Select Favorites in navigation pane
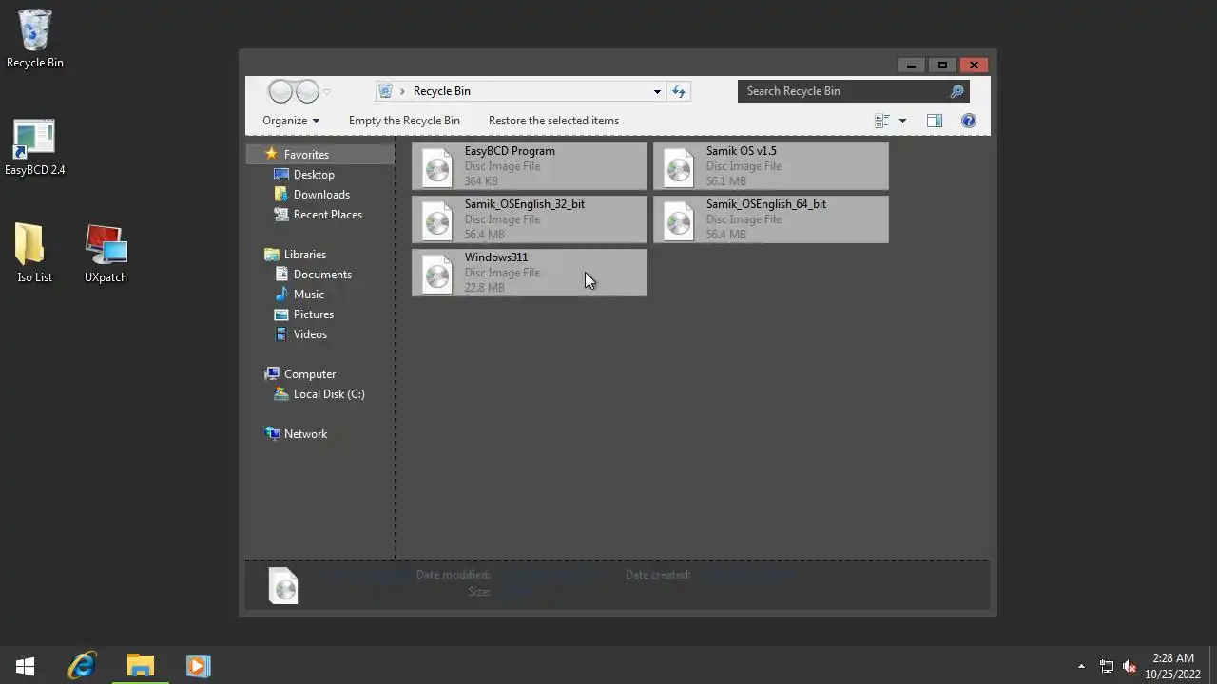1217x684 pixels. [x=320, y=155]
